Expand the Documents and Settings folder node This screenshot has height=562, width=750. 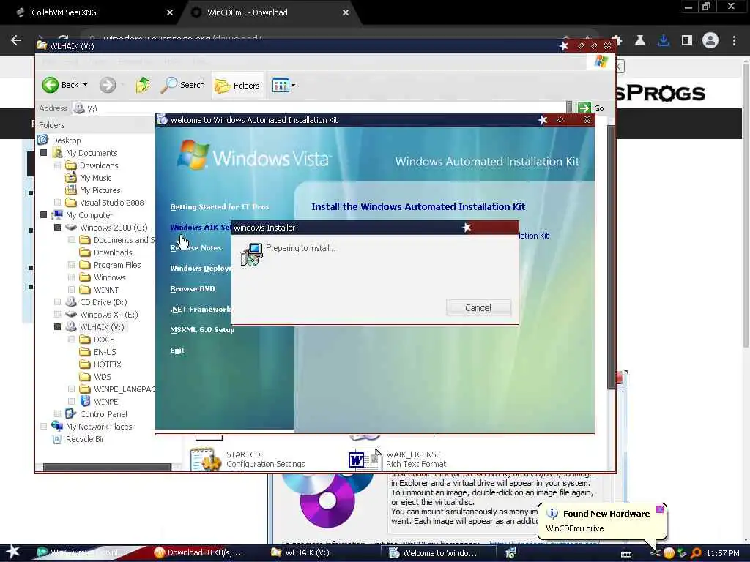coord(72,240)
